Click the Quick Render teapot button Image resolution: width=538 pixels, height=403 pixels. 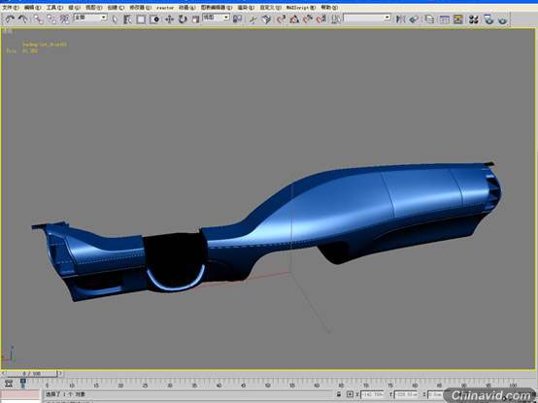click(x=502, y=19)
